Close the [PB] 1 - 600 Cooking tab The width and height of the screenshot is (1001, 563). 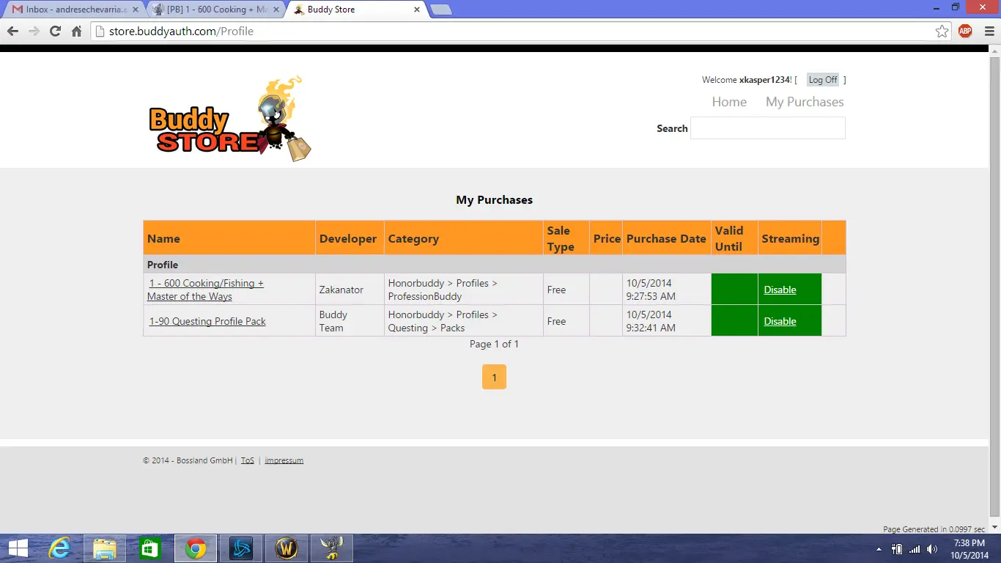tap(276, 10)
